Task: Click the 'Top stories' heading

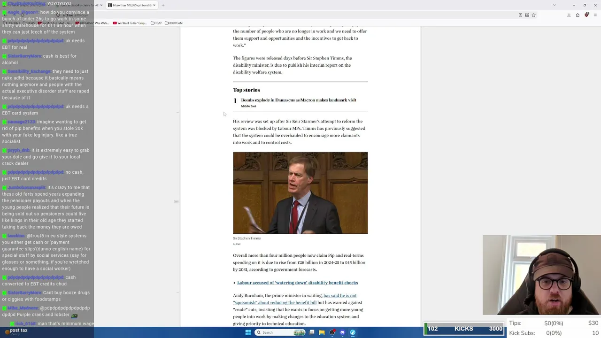Action: pos(246,90)
